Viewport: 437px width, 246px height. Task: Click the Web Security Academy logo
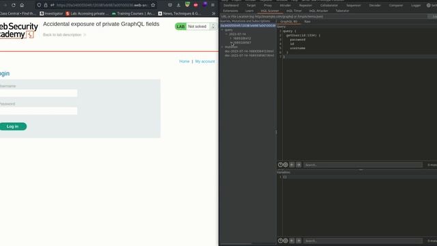tap(18, 30)
